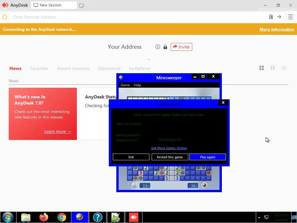Switch to list view
Screen dimensions: 297x223
(284, 68)
